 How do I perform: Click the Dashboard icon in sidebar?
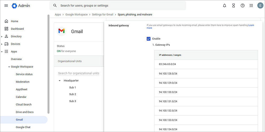click(7, 29)
